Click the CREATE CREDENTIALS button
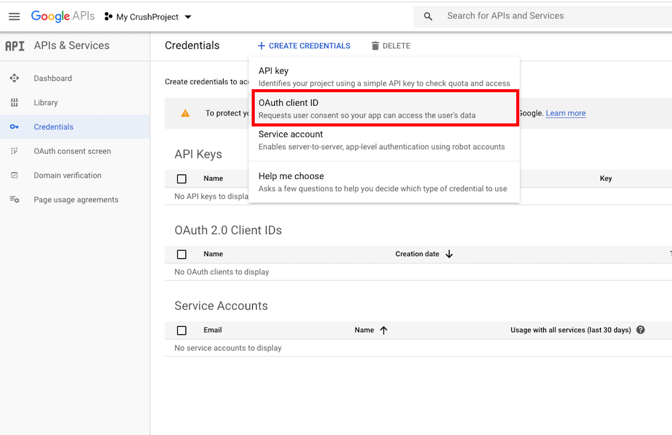The image size is (672, 435). tap(304, 46)
